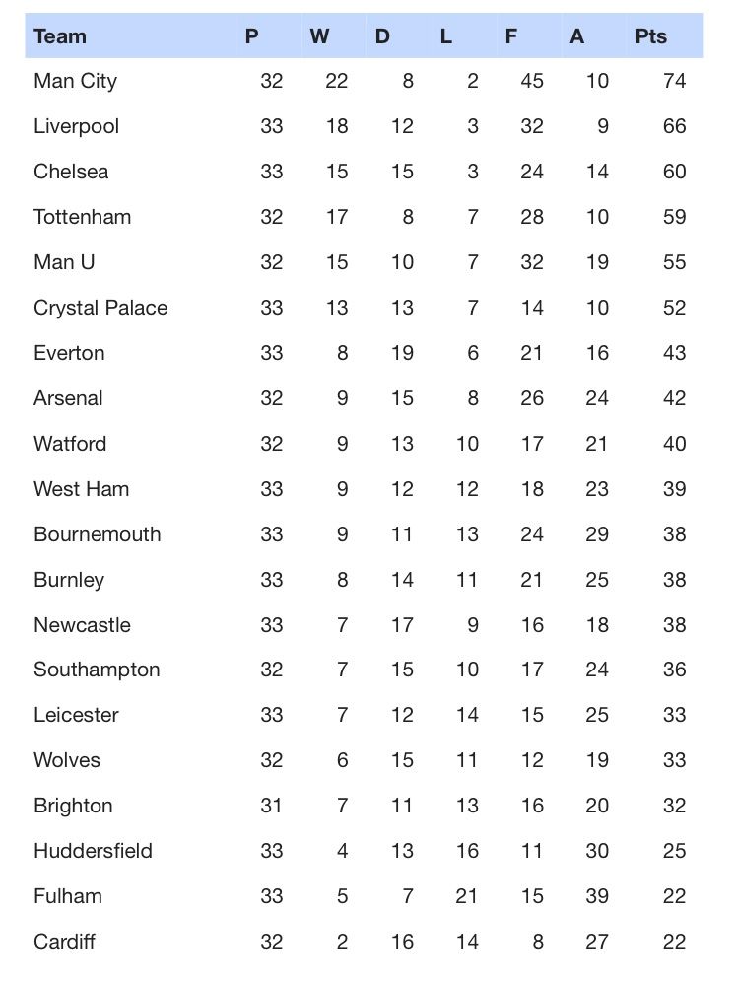Click the Team column header
The height and width of the screenshot is (987, 735).
60,36
